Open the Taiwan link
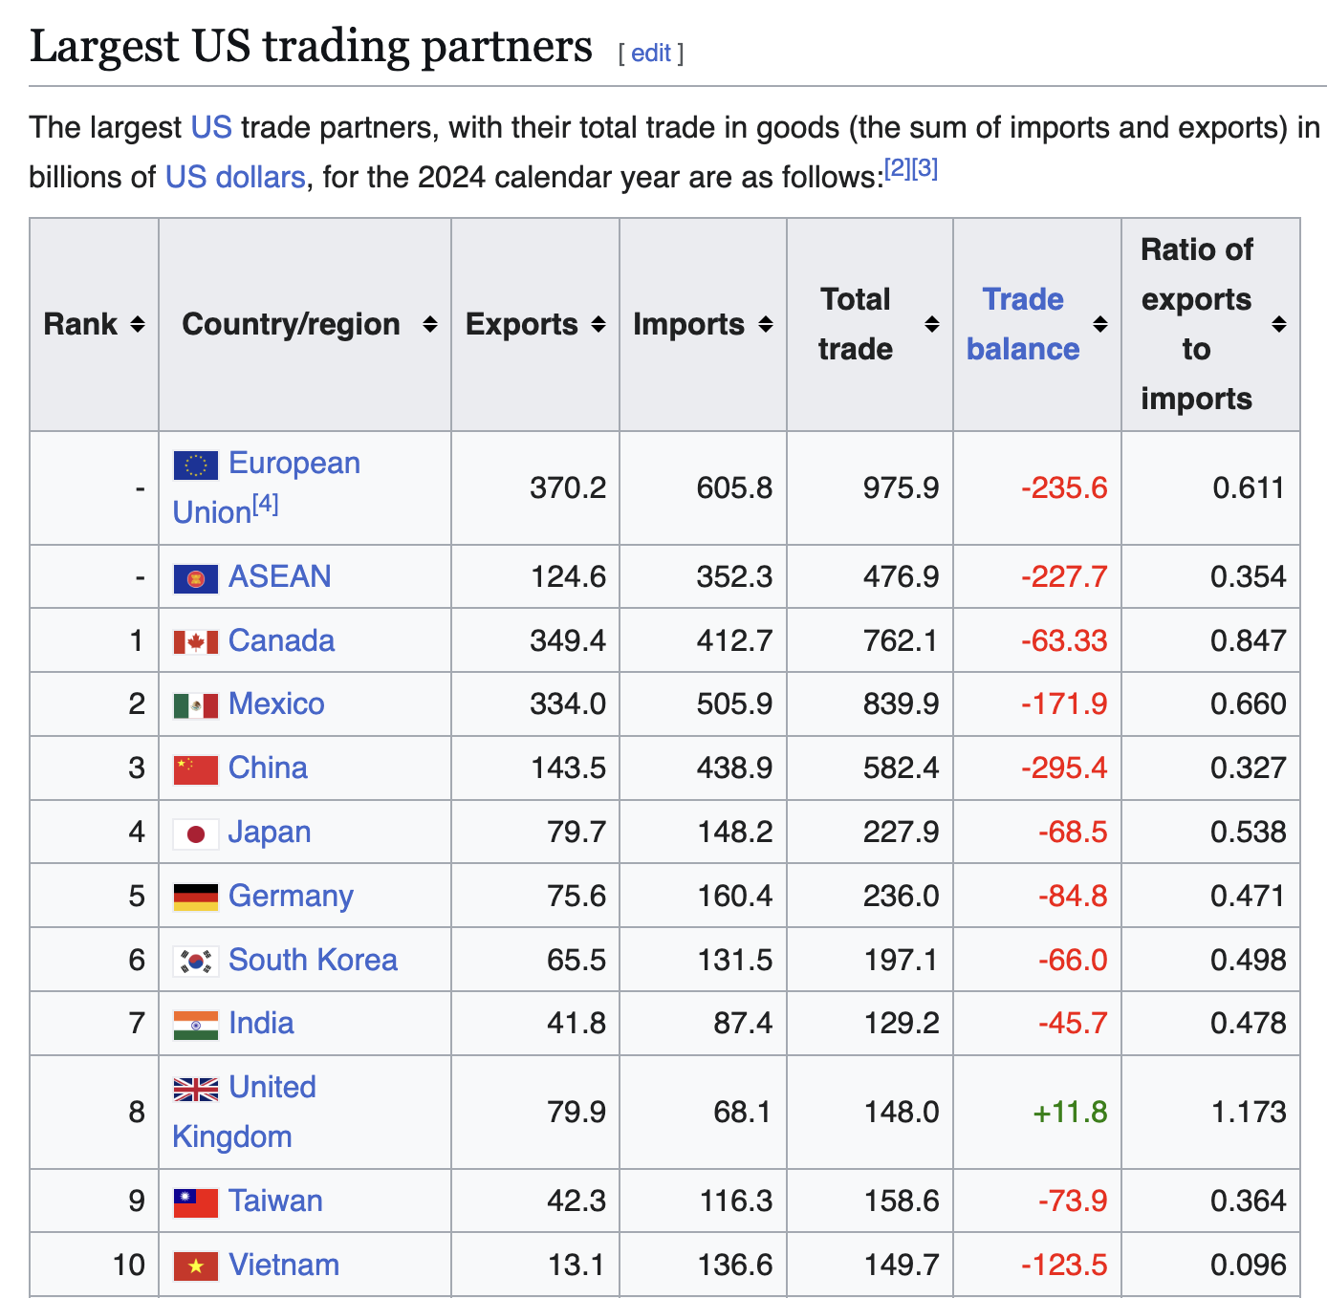Image resolution: width=1327 pixels, height=1298 pixels. point(275,1201)
